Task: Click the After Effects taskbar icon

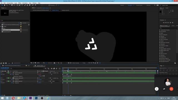Action: 30,98
